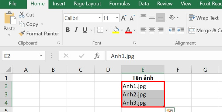
Task: Click Merge & Center button
Action: click(x=205, y=30)
